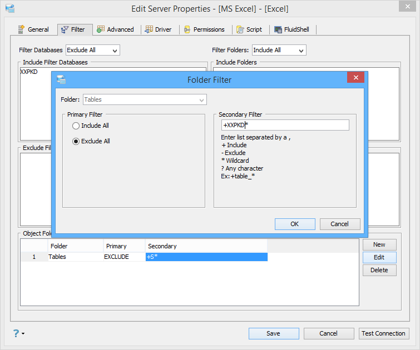
Task: Switch to the FluidShell tab
Action: 291,29
